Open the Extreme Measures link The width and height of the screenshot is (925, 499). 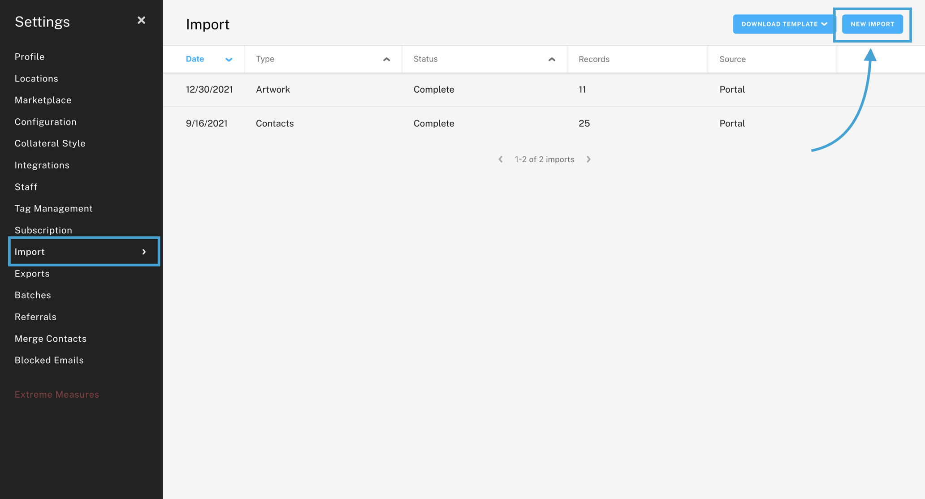coord(57,394)
